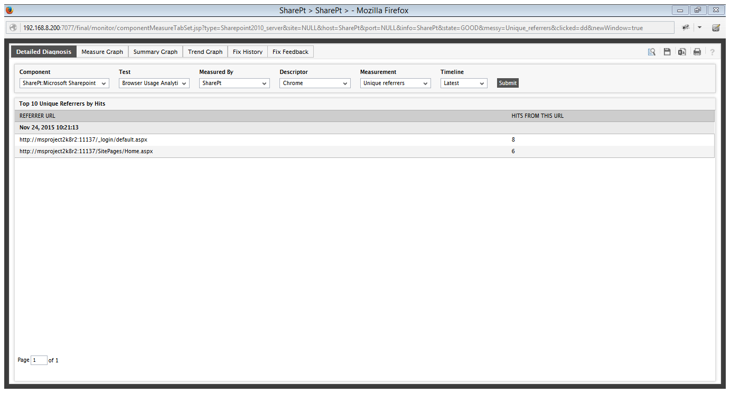Click the REFERRER URL column header
Viewport: 730px width, 393px height.
point(38,116)
